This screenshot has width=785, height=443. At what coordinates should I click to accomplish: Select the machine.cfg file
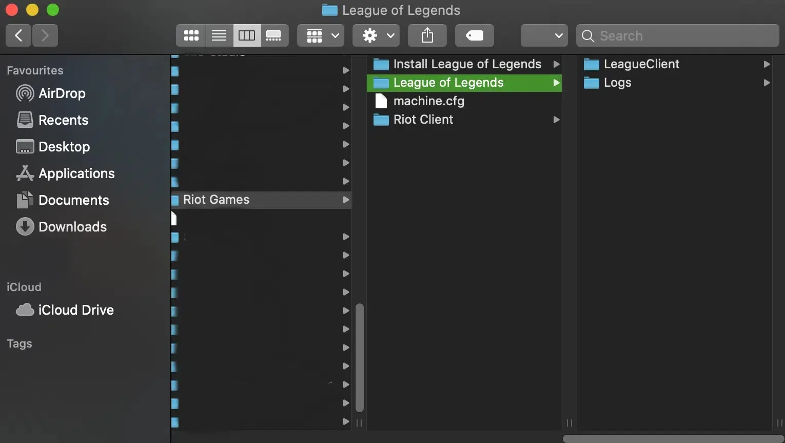point(464,101)
